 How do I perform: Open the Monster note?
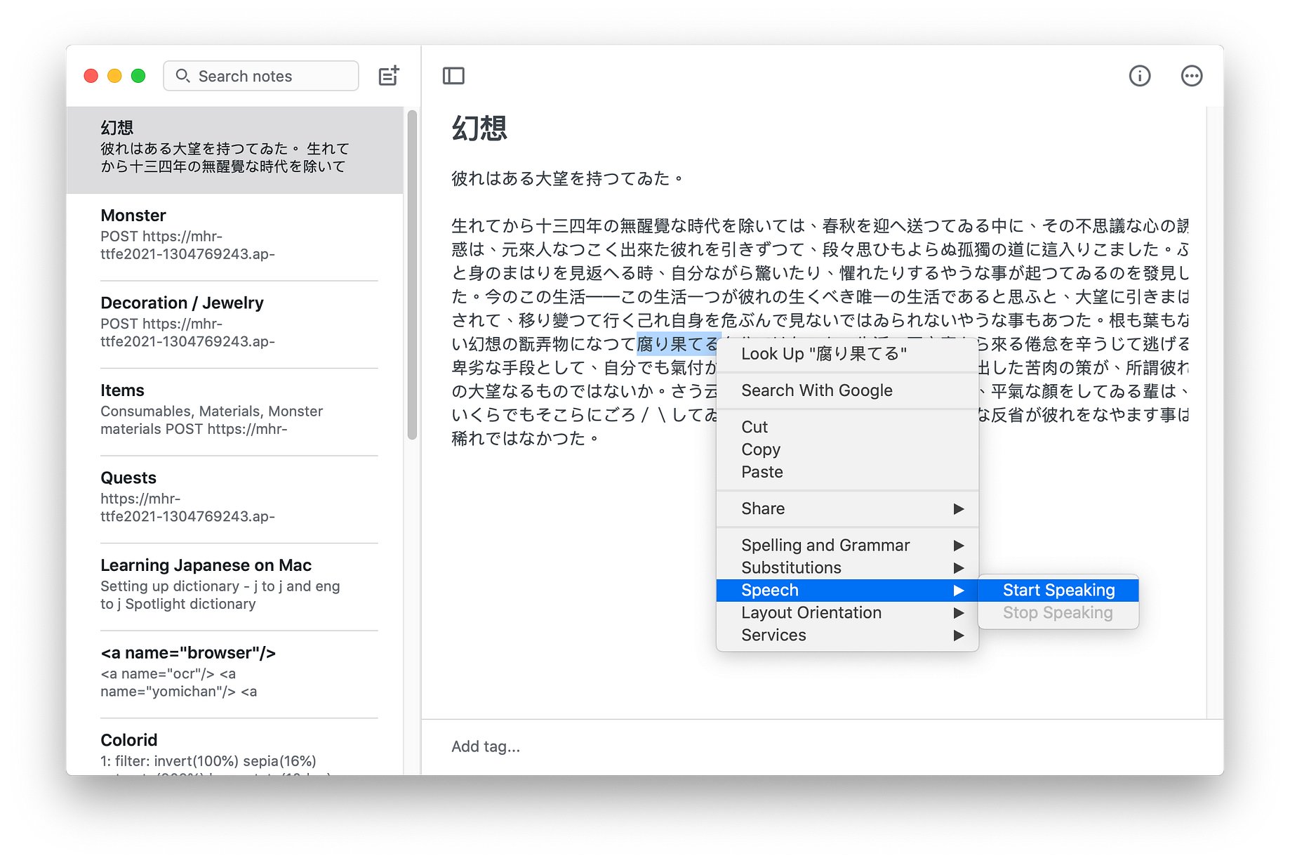coord(211,235)
